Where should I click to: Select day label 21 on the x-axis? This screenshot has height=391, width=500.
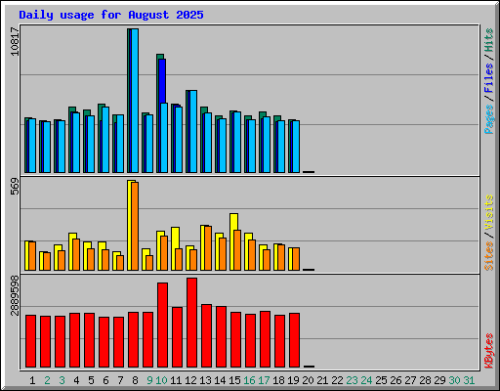[322, 380]
